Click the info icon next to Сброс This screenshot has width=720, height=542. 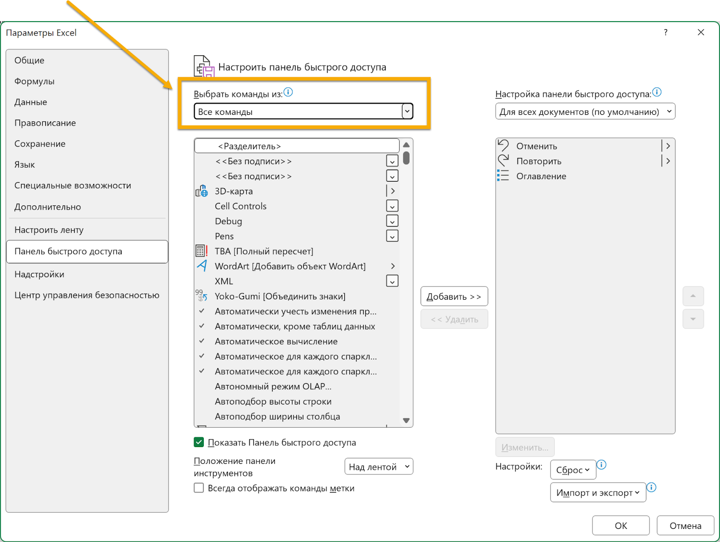[x=602, y=465]
